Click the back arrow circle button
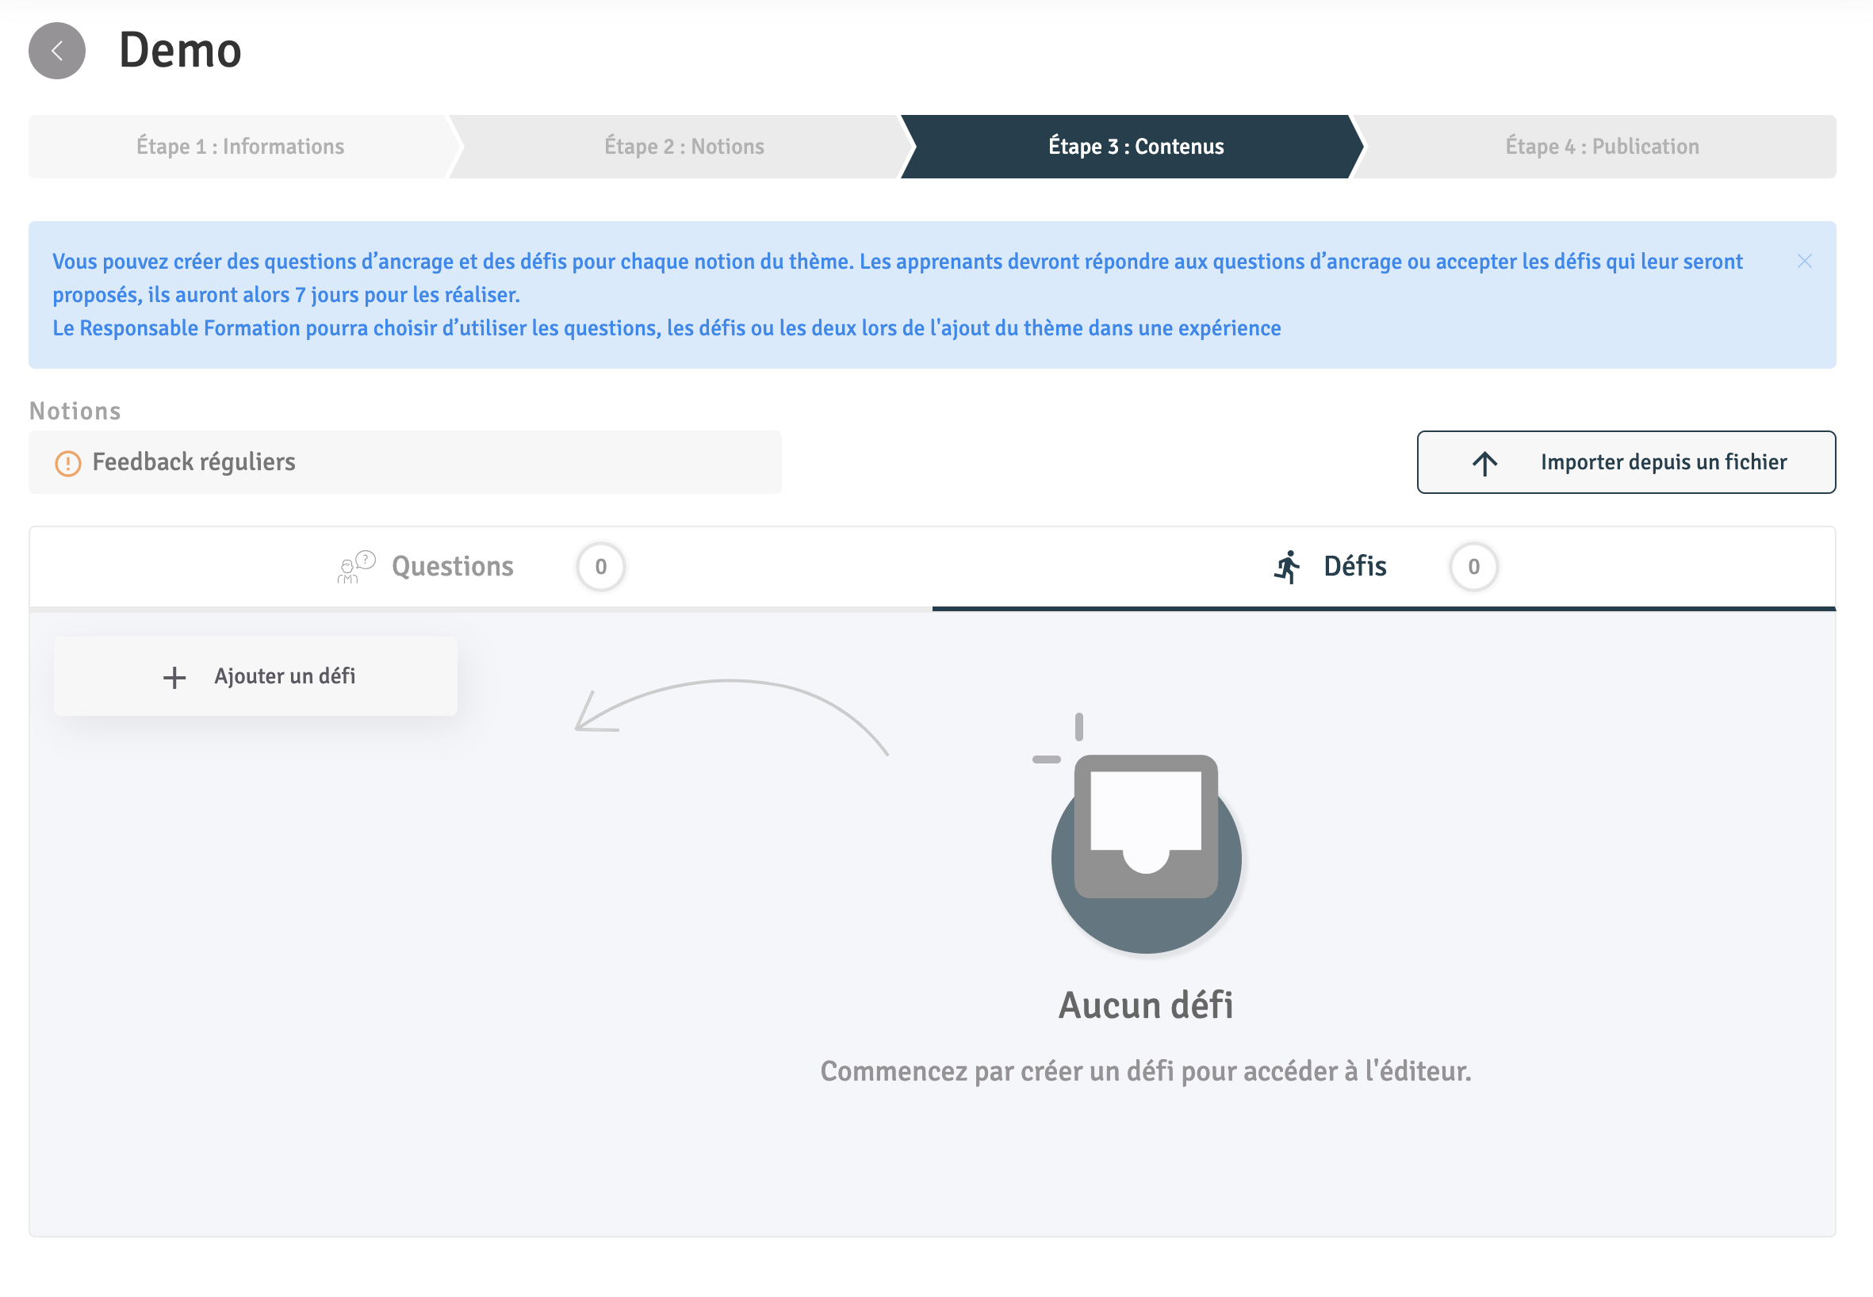1873x1297 pixels. 57,51
